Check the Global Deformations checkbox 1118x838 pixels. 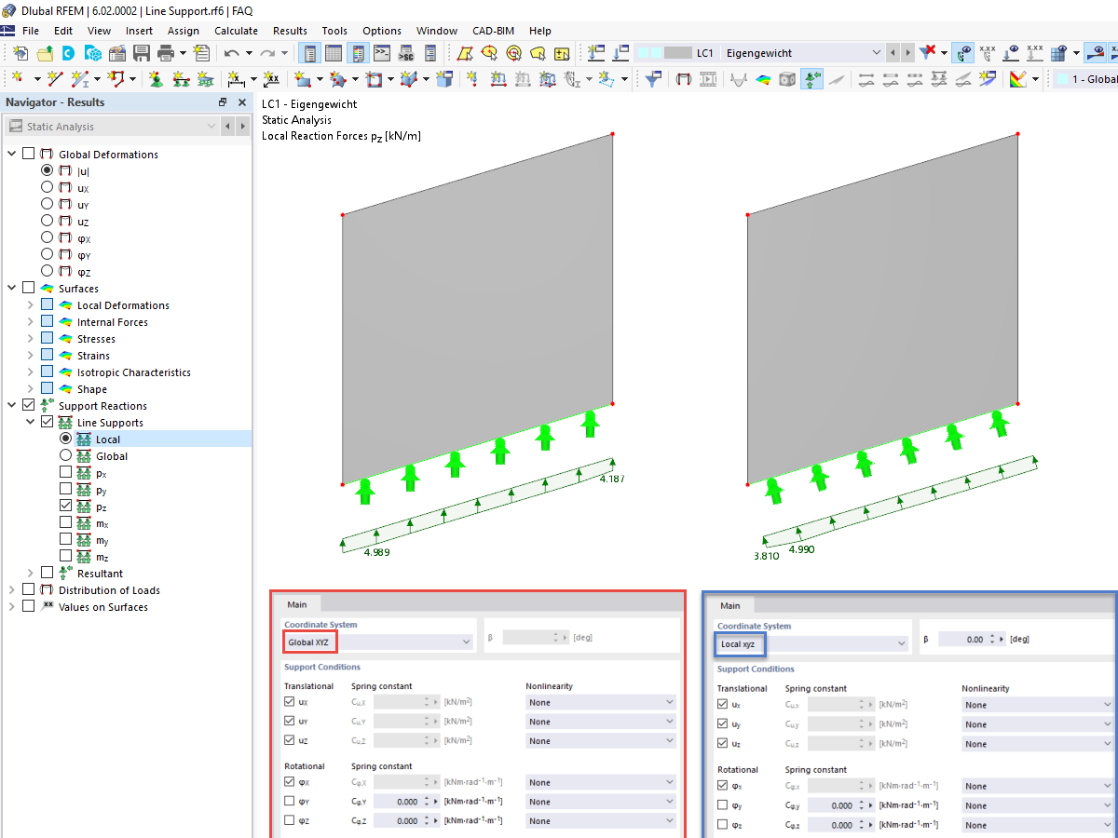[x=28, y=155]
